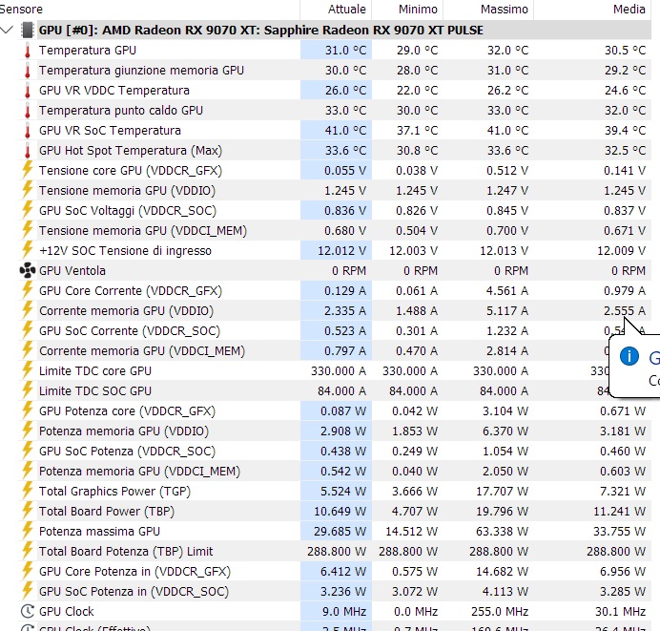660x631 pixels.
Task: Click the 84.000 A value in Massimo column
Action: click(505, 390)
